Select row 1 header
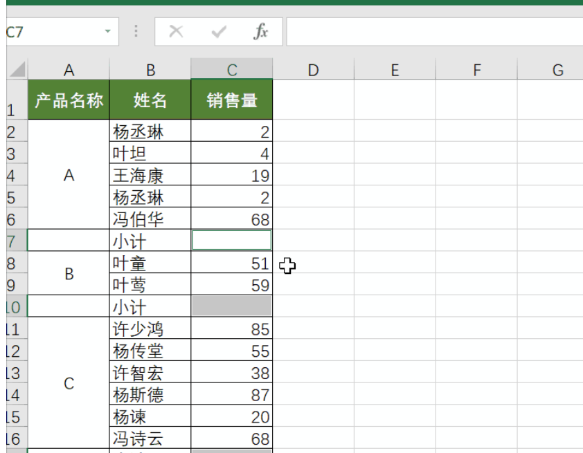 click(x=17, y=100)
